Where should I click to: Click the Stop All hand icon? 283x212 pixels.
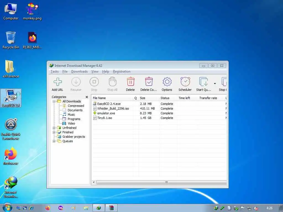112,82
